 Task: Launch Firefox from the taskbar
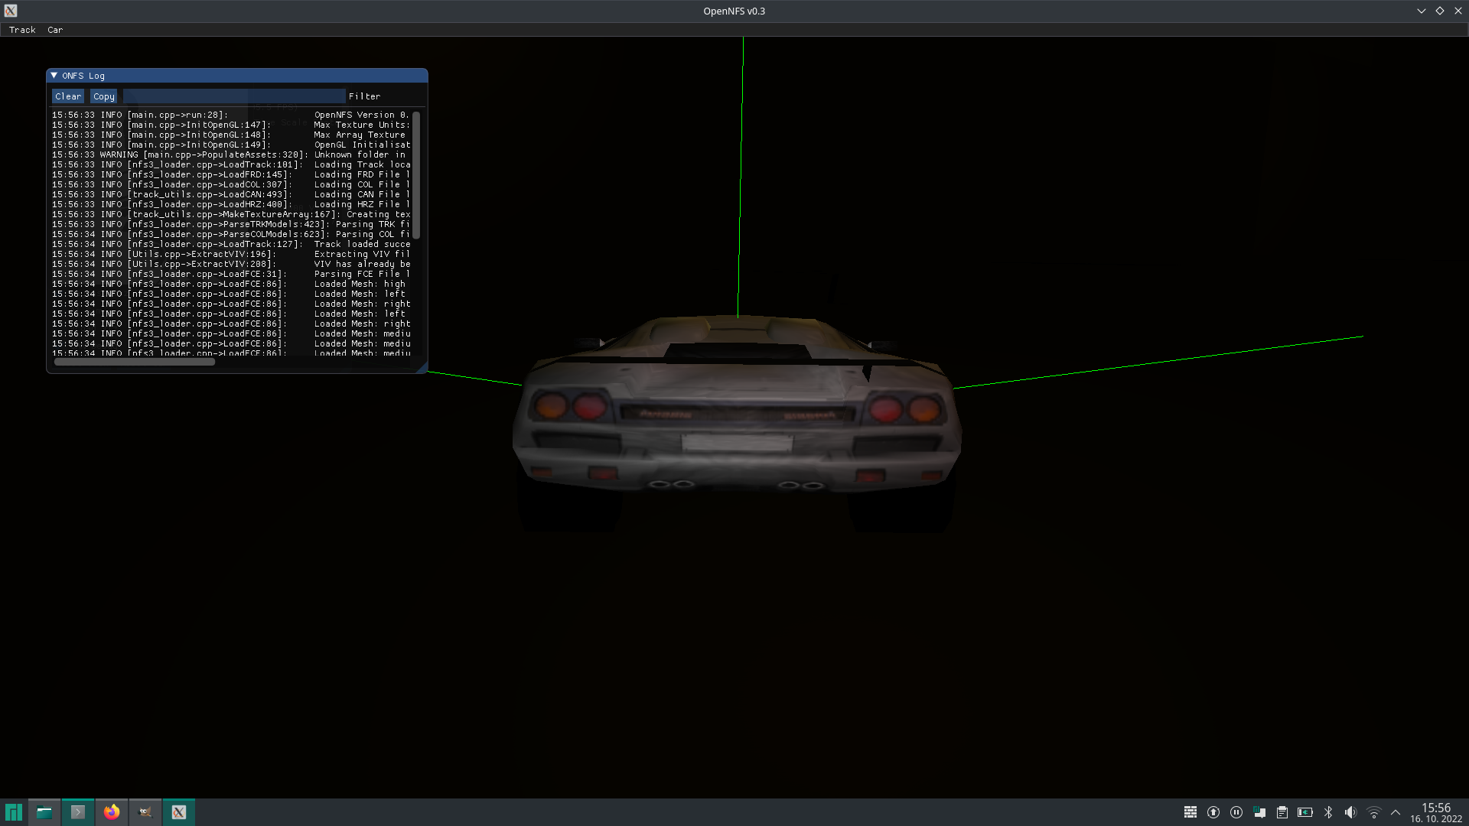[x=111, y=812]
